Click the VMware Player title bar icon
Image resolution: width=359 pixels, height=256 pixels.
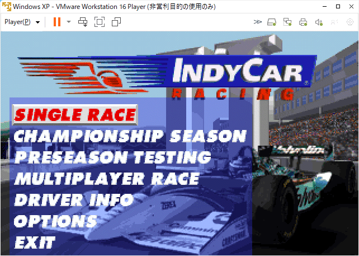pyautogui.click(x=6, y=6)
